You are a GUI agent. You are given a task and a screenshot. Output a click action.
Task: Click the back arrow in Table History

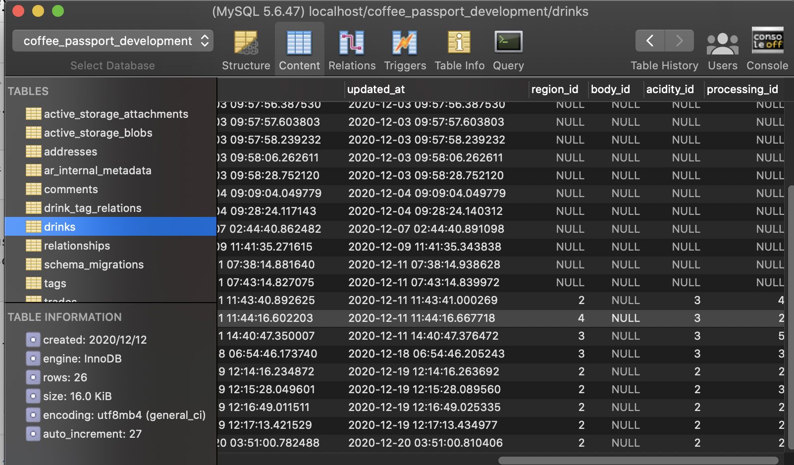650,41
